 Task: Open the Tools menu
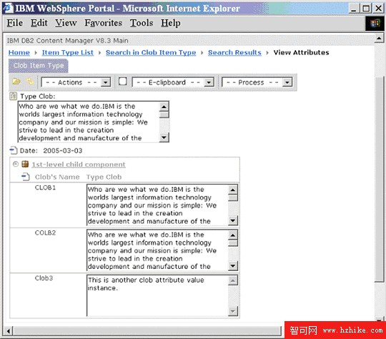142,23
